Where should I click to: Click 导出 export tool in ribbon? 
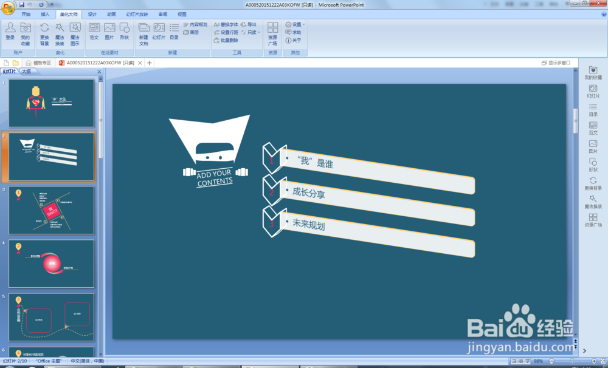point(249,24)
